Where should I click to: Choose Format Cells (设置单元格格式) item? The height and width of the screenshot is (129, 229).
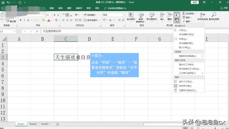point(189,90)
